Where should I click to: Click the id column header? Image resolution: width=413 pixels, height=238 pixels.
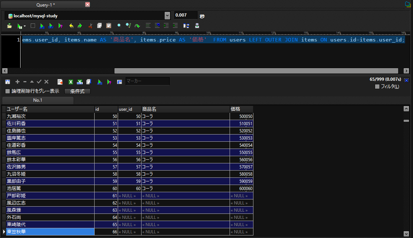click(106, 109)
